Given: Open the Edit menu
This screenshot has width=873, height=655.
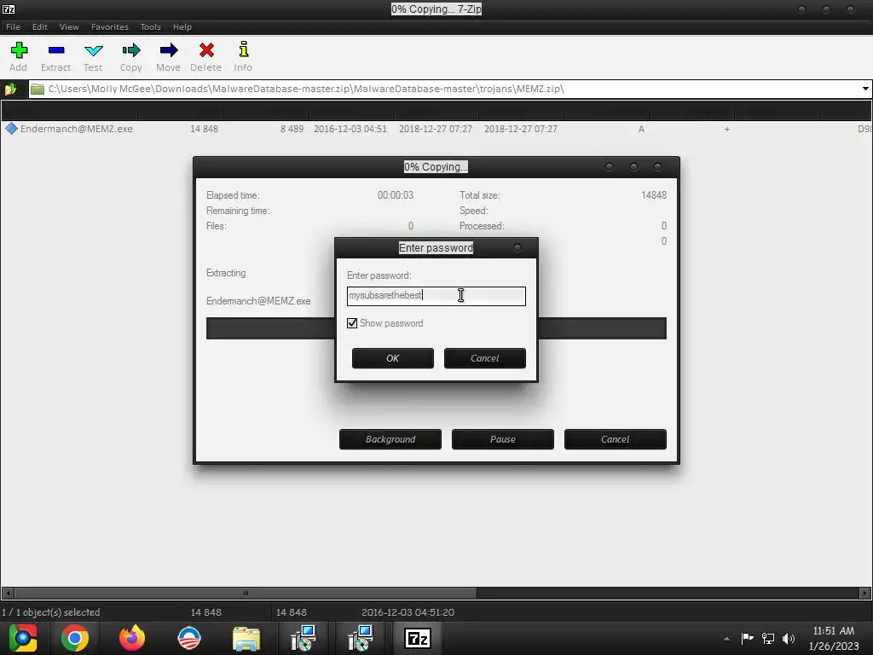Looking at the screenshot, I should [39, 26].
